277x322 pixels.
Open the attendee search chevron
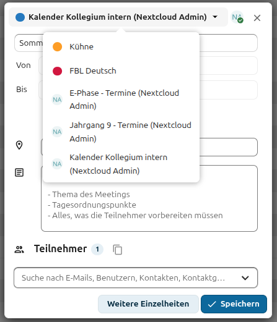coord(245,278)
